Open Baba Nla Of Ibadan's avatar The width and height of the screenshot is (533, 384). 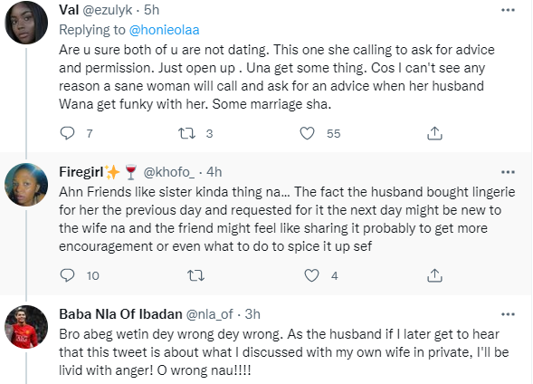coord(26,327)
